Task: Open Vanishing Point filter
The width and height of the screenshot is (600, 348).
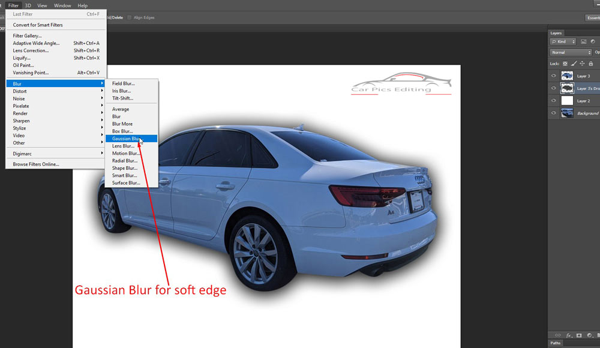Action: [x=55, y=73]
